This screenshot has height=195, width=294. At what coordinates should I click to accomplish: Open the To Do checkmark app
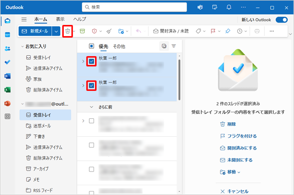coord(7,62)
